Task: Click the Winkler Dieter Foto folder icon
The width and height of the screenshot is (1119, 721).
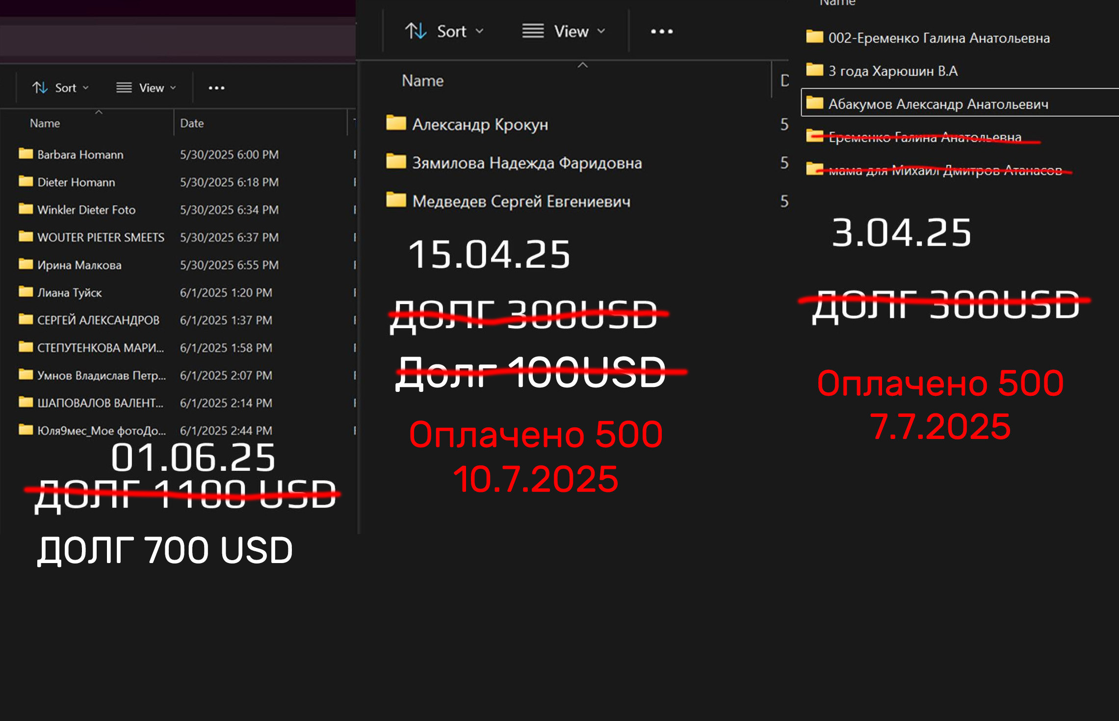Action: point(26,209)
